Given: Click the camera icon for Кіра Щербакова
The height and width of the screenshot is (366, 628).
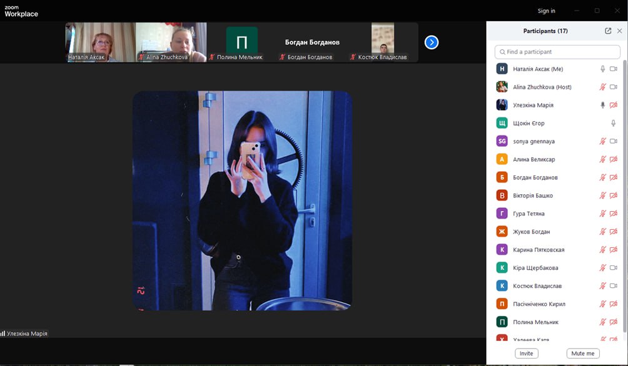Looking at the screenshot, I should [x=614, y=268].
